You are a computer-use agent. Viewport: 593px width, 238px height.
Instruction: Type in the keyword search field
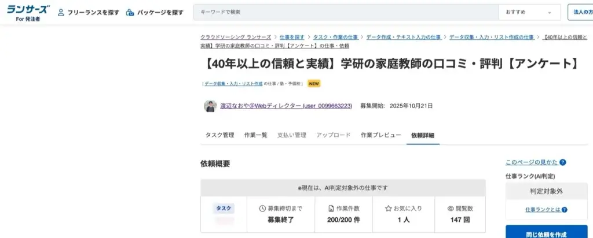346,12
